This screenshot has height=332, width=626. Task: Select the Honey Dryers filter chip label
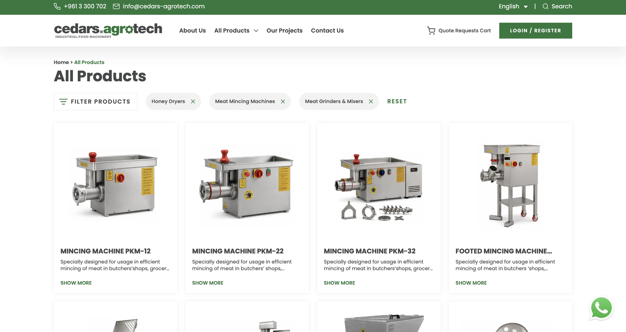(x=168, y=101)
